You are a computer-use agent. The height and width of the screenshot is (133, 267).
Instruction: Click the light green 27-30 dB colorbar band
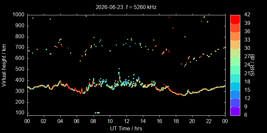click(235, 53)
